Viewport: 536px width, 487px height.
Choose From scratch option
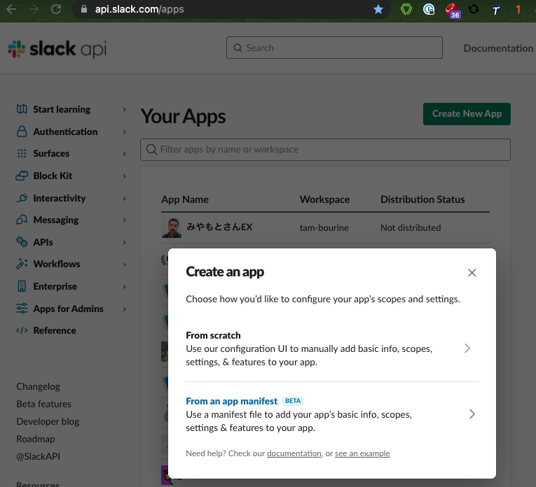click(332, 348)
